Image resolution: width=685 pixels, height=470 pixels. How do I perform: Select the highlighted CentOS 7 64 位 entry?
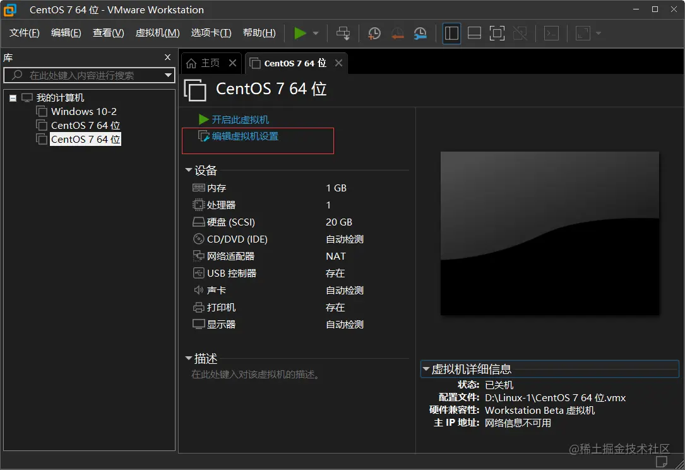coord(85,140)
